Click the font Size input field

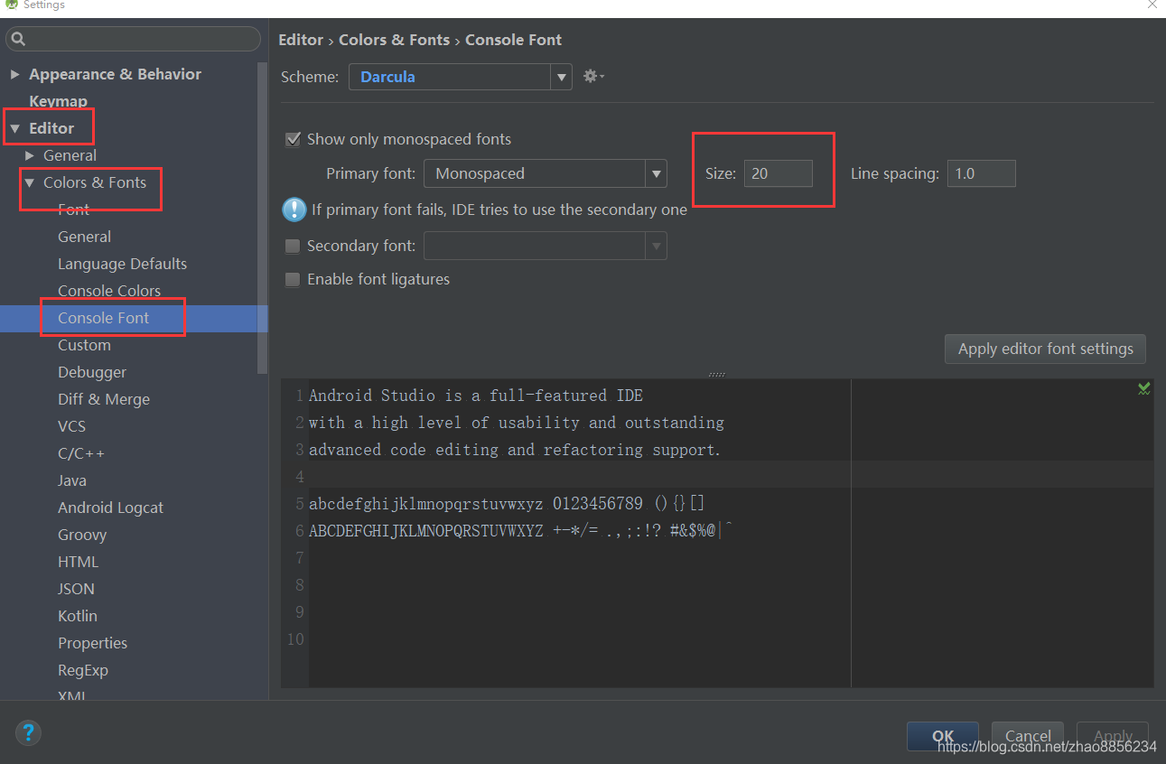(x=778, y=173)
